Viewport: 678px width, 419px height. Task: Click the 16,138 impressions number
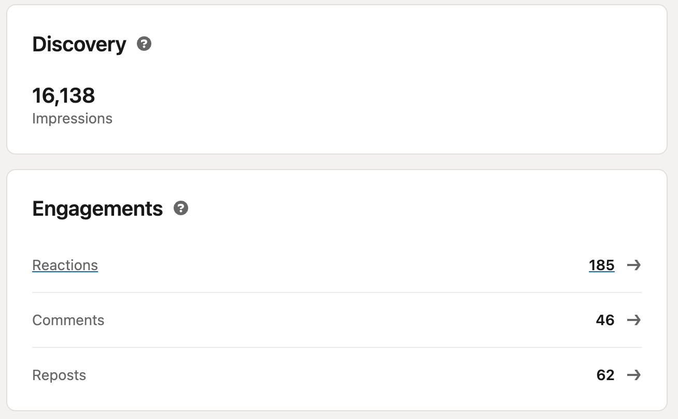(64, 95)
